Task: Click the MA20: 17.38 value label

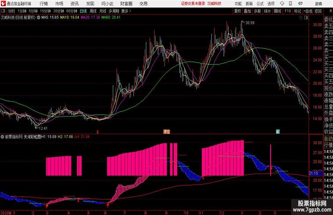Action: (x=90, y=18)
